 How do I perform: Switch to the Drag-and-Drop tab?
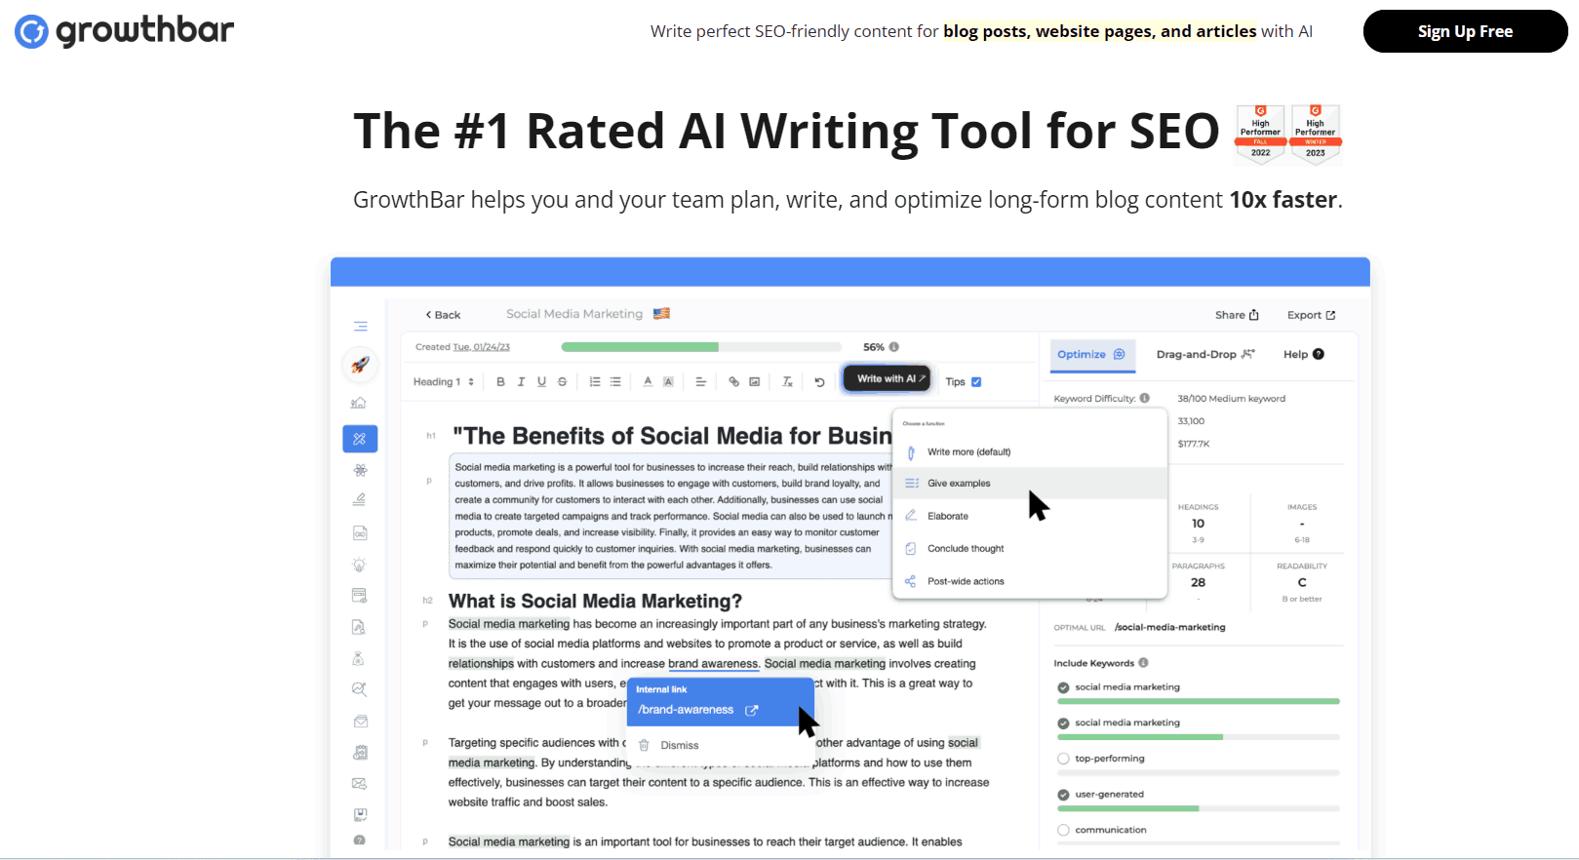point(1205,355)
